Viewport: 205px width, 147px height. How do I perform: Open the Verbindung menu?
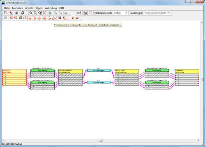coord(51,8)
